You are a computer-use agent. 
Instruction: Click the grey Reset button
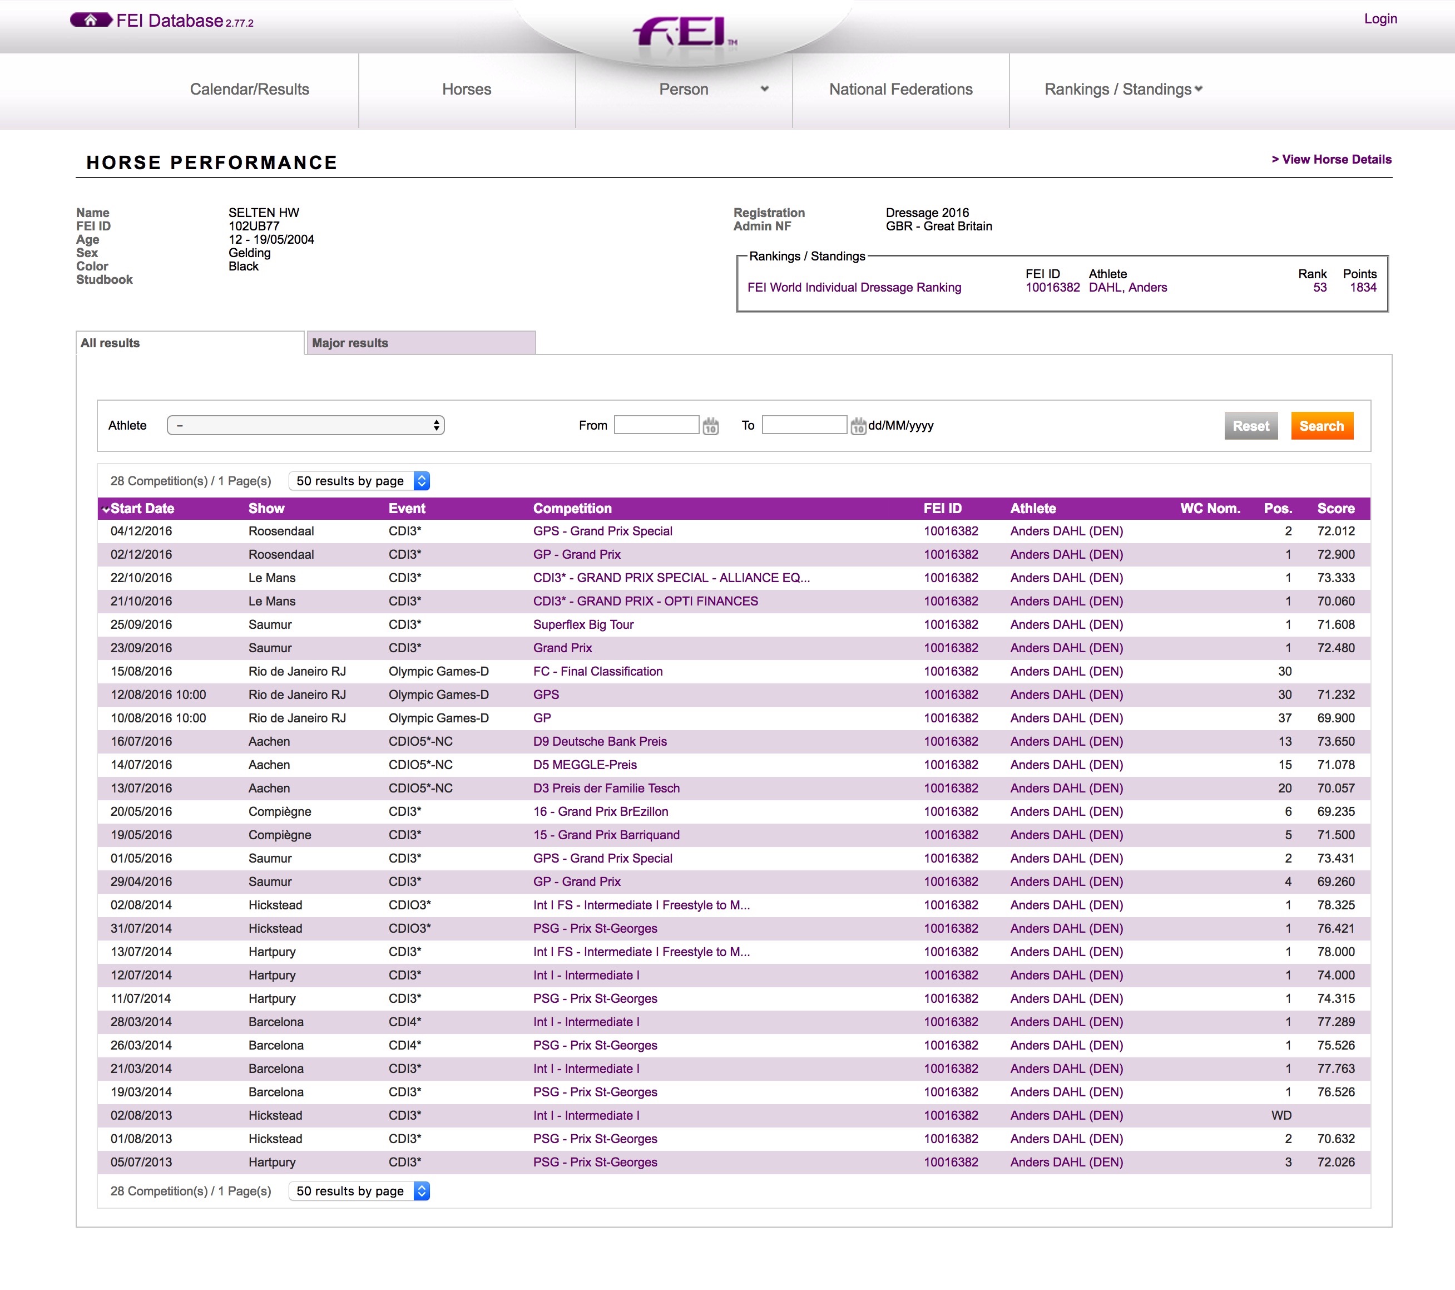pyautogui.click(x=1251, y=426)
